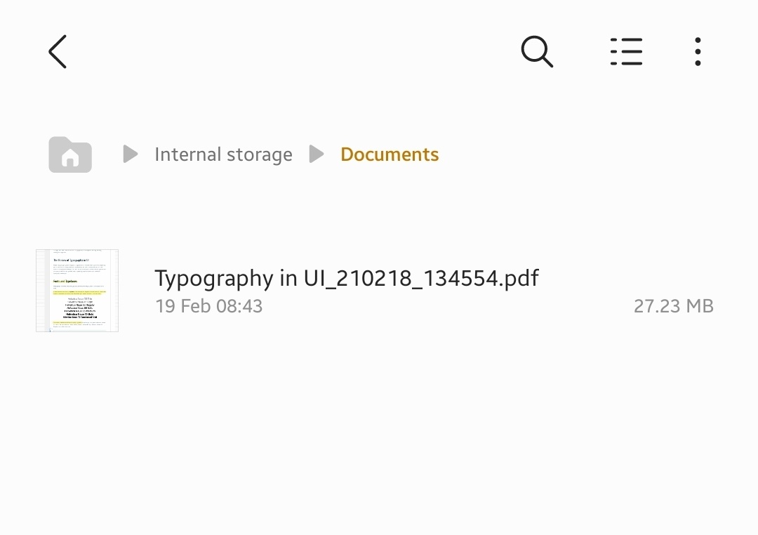Click the arrow before Internal storage
The image size is (758, 535).
click(x=130, y=154)
